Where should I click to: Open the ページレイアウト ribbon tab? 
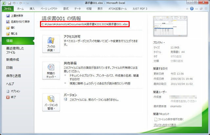49,9
